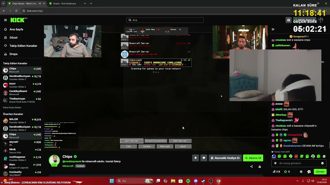Open Minik How to Fish channel
This screenshot has height=185, width=330.
coord(22,151)
